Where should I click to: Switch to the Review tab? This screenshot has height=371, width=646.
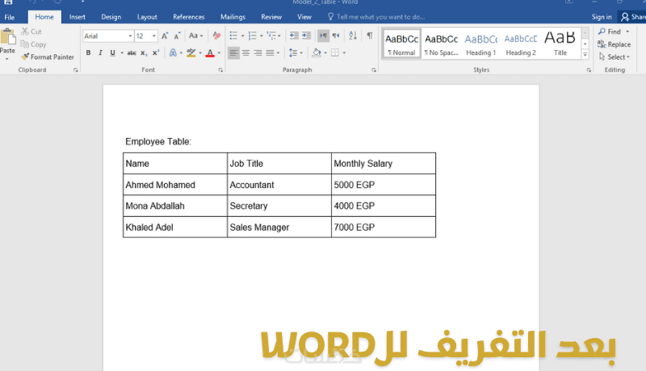click(x=271, y=17)
